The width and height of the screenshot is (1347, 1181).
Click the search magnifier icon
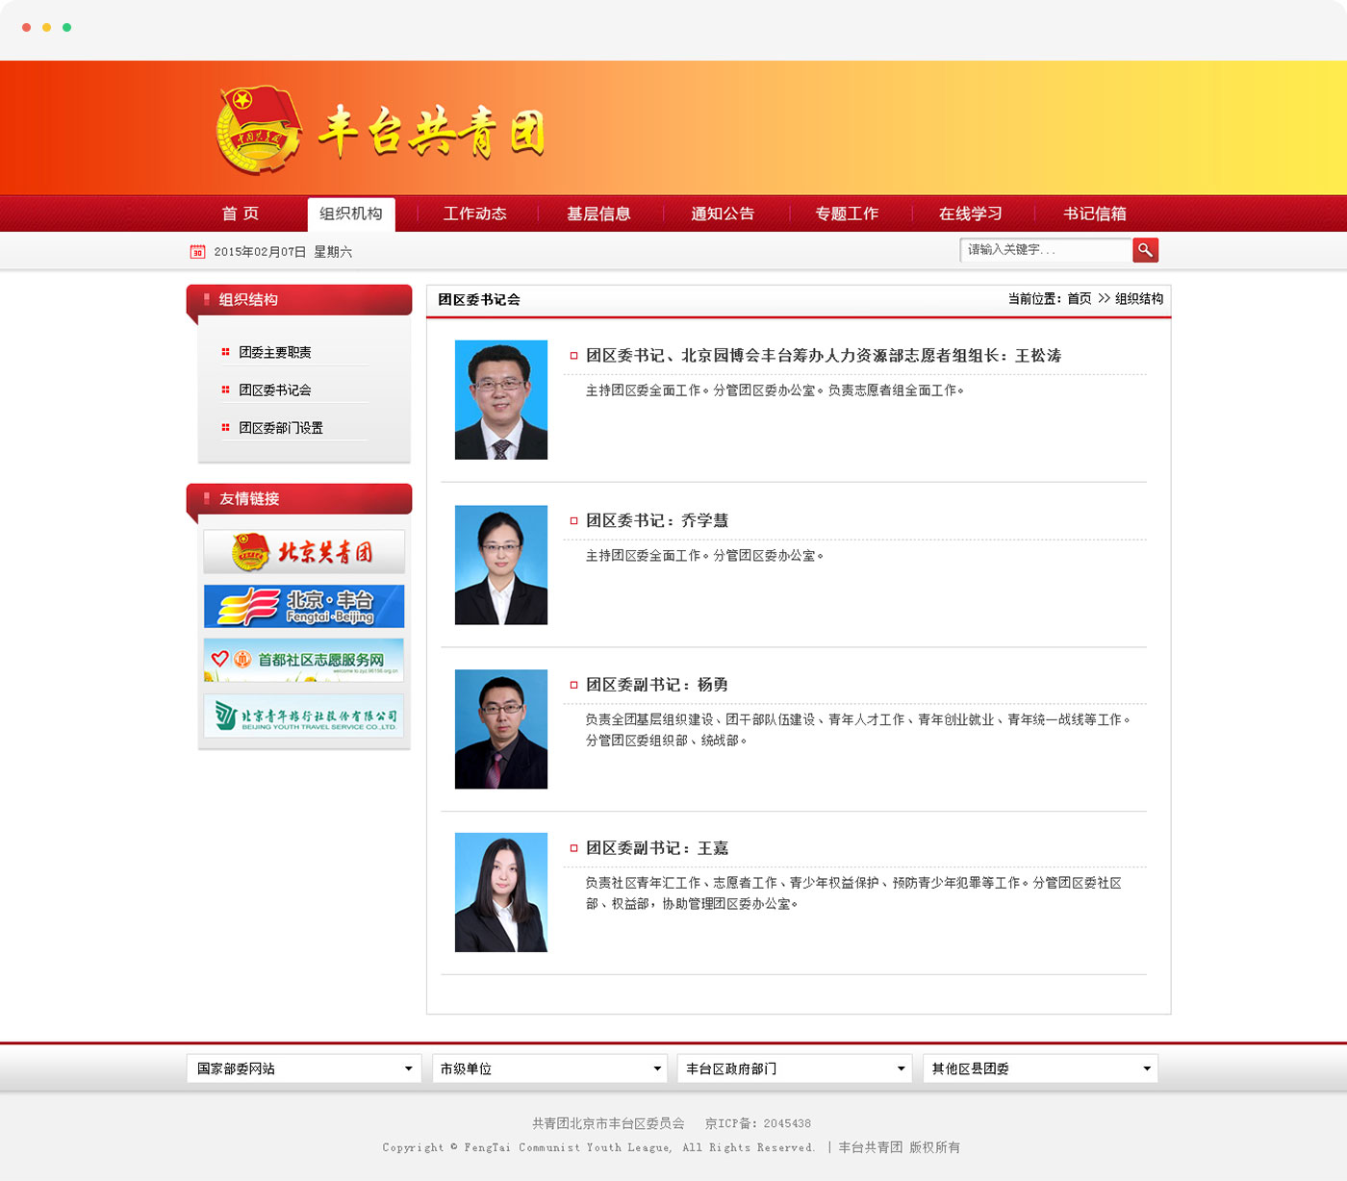(1145, 250)
